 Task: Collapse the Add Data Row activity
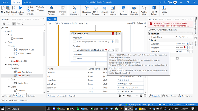[120, 33]
